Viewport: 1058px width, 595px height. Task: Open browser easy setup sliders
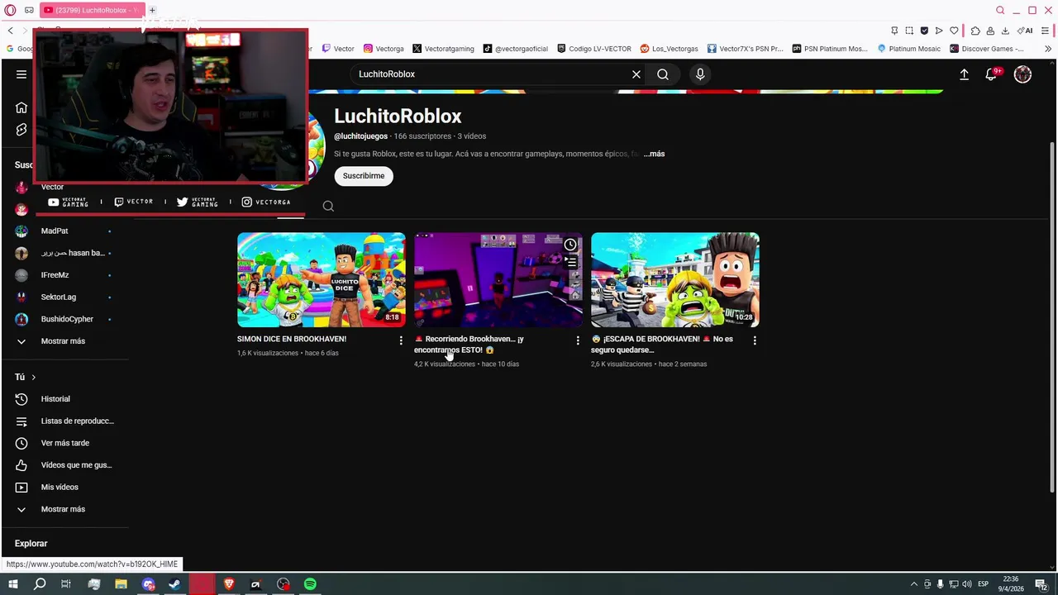coord(1045,31)
